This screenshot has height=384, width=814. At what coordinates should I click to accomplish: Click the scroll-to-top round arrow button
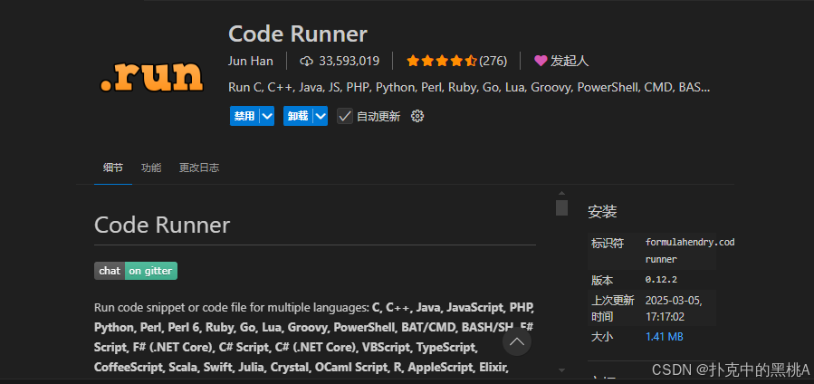(517, 341)
